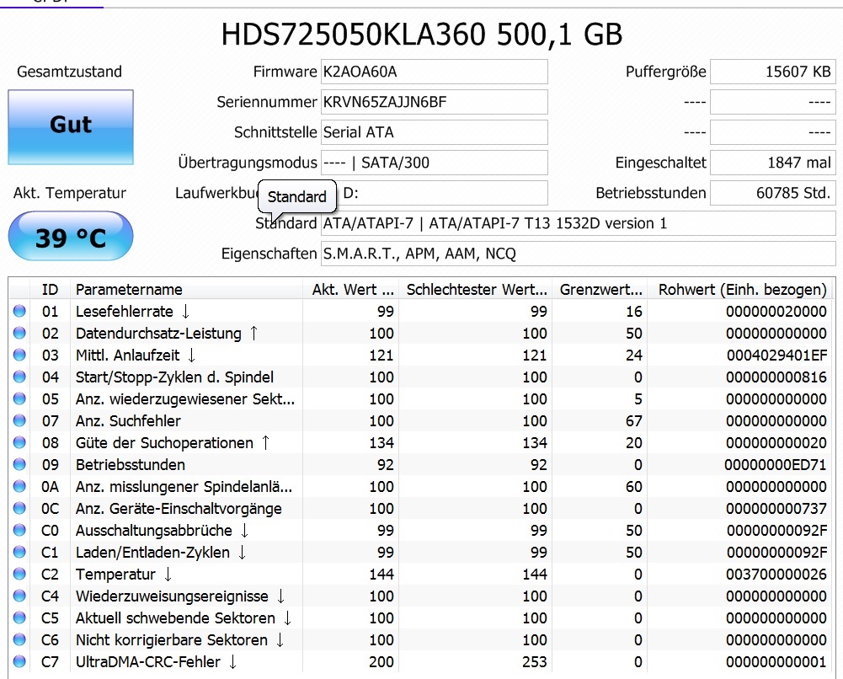Click the serial number field KRVN65ZAJJN6BF
The width and height of the screenshot is (843, 679).
point(435,102)
